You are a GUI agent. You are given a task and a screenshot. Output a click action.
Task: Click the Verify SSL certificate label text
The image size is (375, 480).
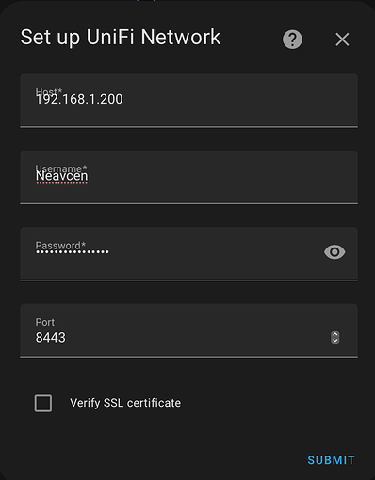pos(125,403)
